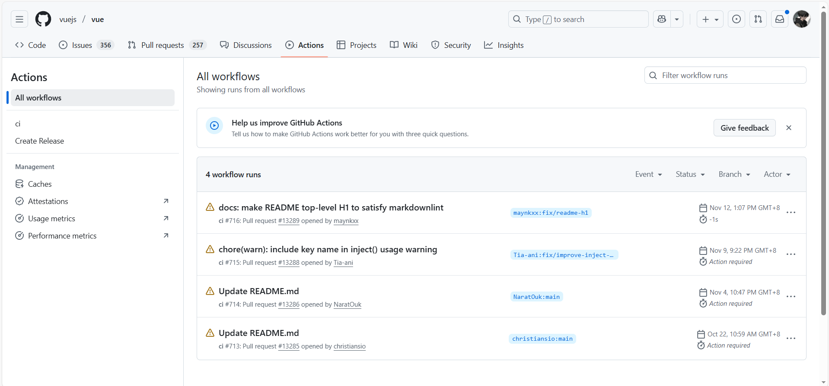
Task: Open the user avatar menu
Action: point(801,19)
